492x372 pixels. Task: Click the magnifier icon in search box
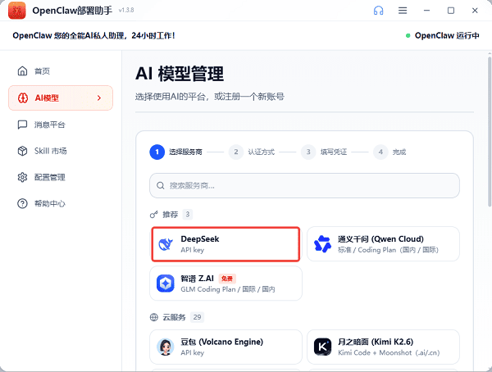(161, 186)
